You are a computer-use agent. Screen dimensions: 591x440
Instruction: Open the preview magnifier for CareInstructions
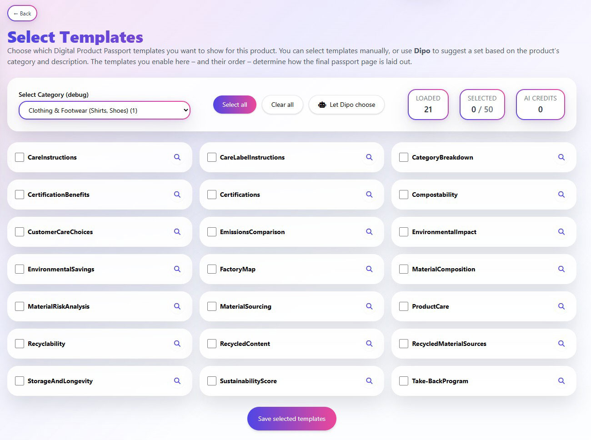[177, 157]
